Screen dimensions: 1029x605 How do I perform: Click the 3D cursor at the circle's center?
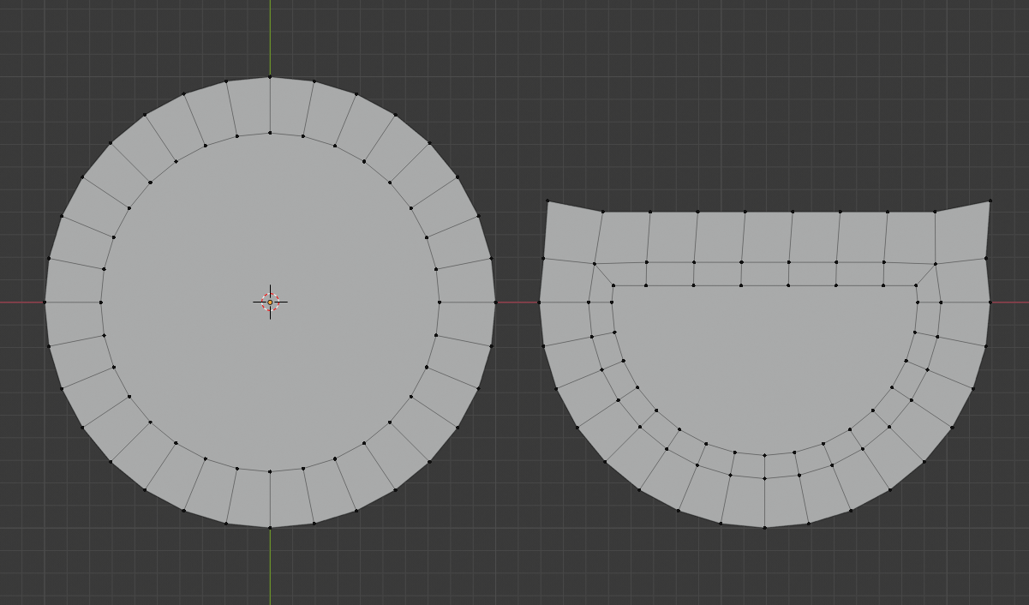tap(270, 302)
